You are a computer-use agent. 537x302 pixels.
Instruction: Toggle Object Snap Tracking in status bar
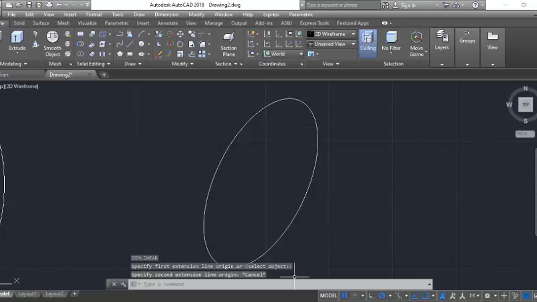[414, 296]
